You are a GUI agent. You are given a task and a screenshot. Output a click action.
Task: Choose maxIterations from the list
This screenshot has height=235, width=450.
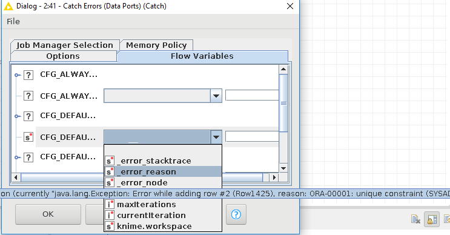pos(163,204)
